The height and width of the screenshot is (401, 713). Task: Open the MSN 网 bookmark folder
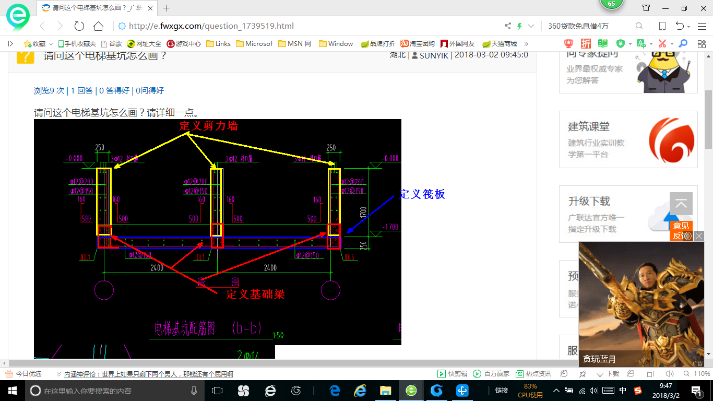coord(295,44)
